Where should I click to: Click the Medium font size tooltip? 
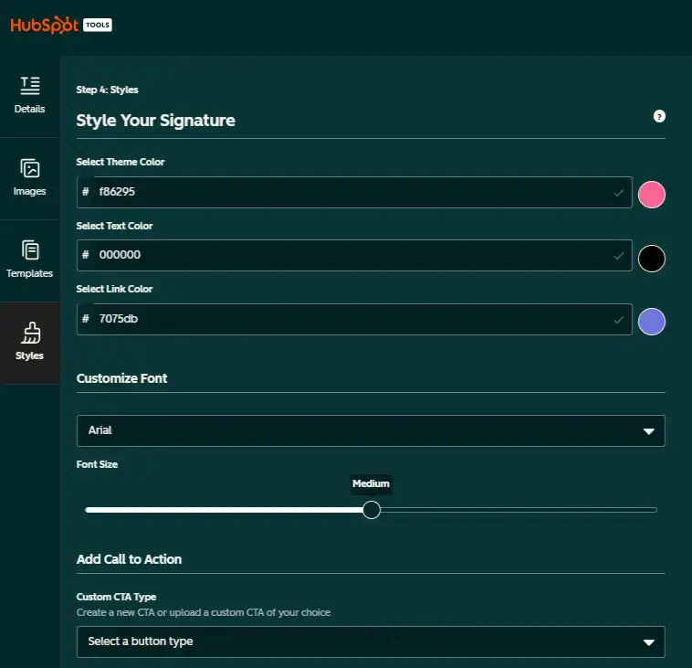tap(371, 483)
